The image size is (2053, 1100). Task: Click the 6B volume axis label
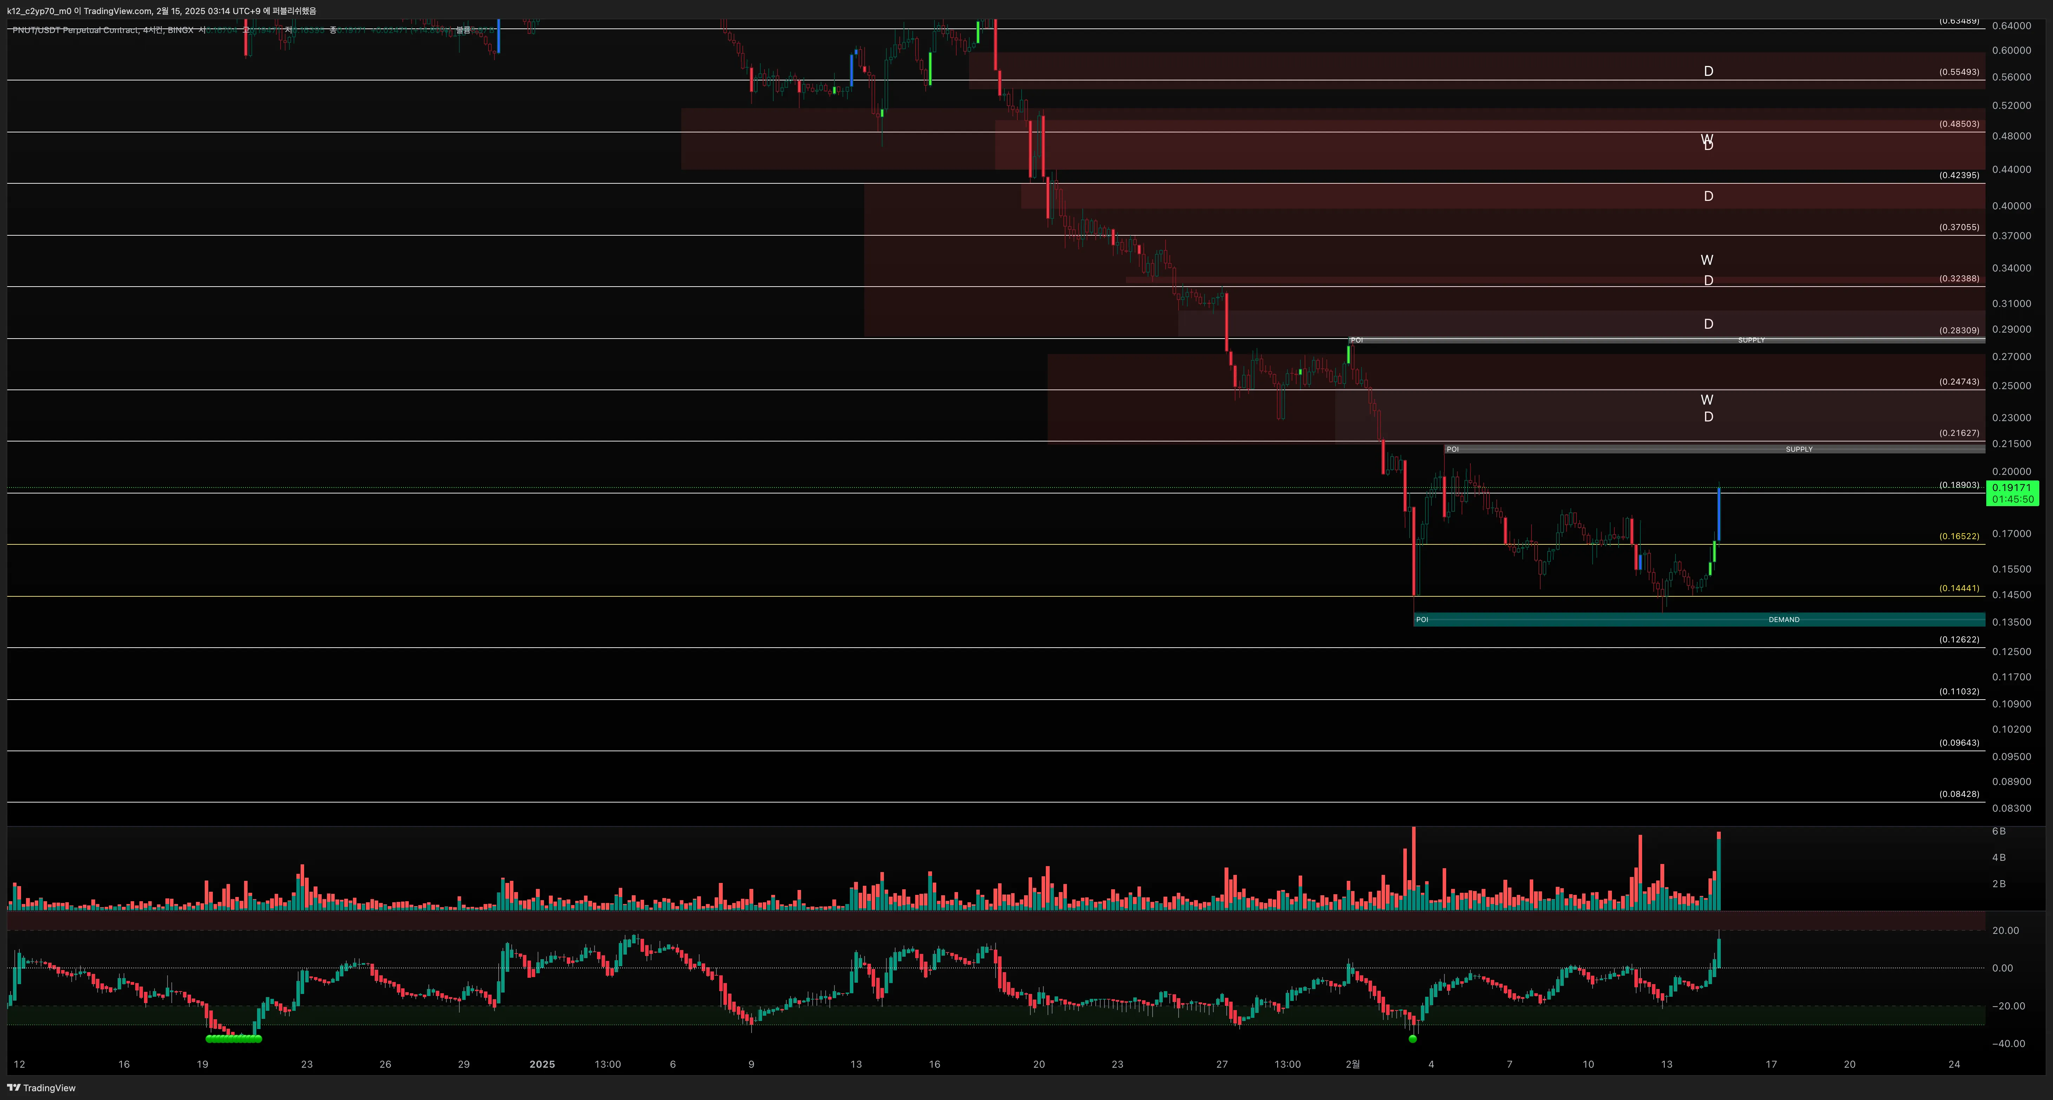click(1999, 831)
